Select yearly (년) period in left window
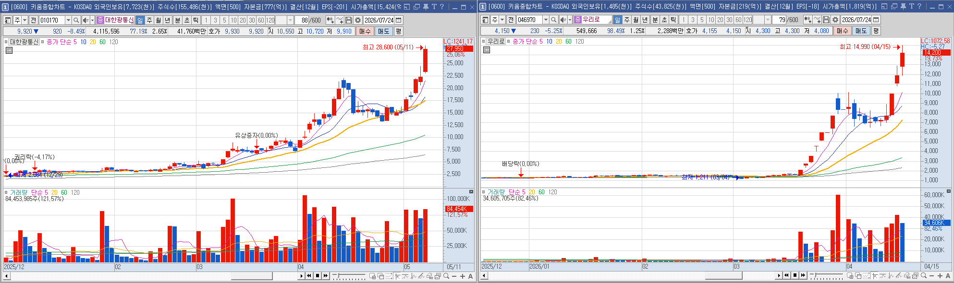Screen dimensions: 954x283 click(167, 20)
